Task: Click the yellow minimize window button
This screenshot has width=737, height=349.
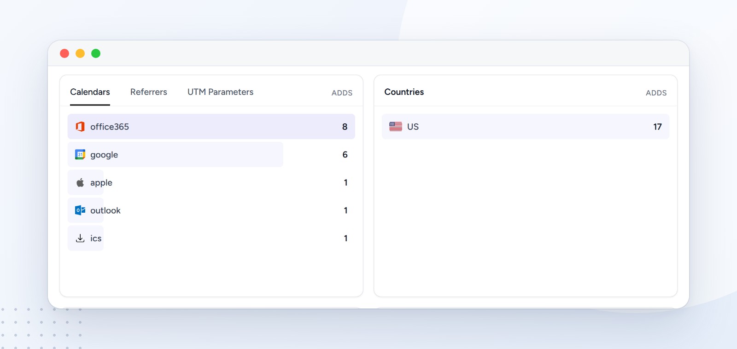Action: 80,53
